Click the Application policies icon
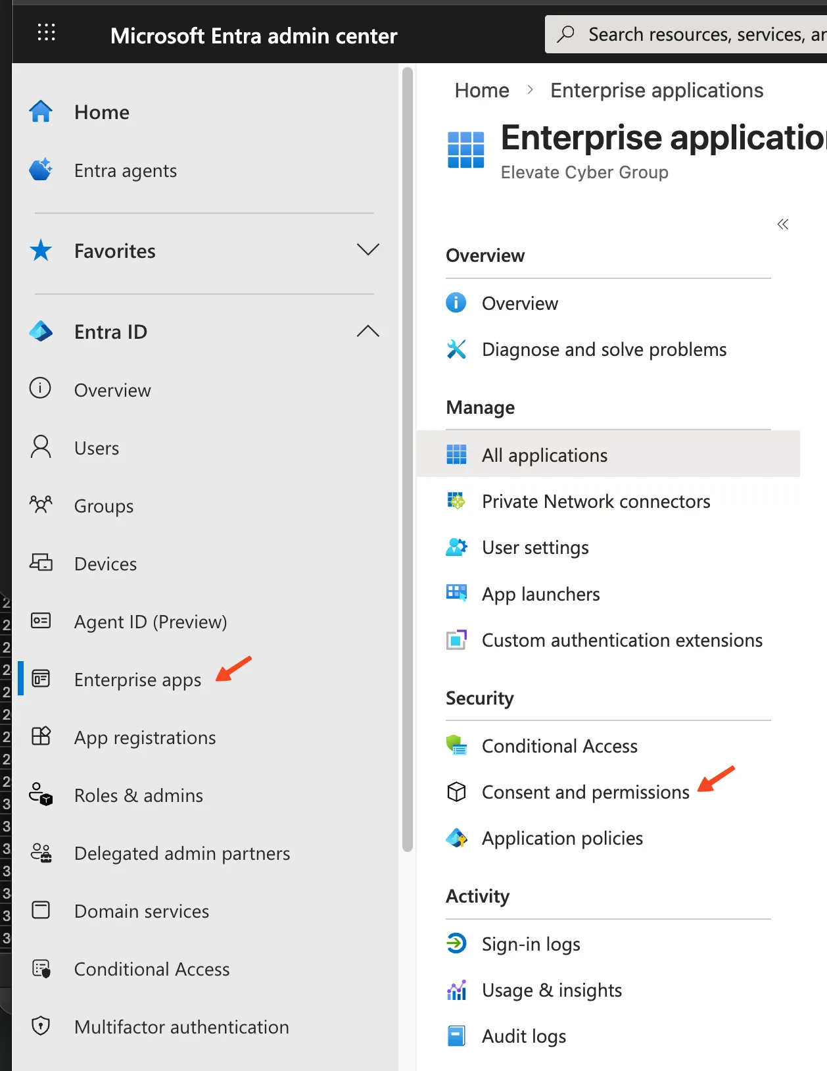Image resolution: width=827 pixels, height=1071 pixels. pos(456,837)
